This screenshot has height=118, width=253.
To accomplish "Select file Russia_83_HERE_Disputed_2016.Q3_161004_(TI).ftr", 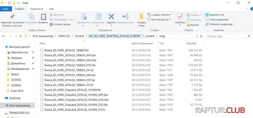I will (75, 110).
